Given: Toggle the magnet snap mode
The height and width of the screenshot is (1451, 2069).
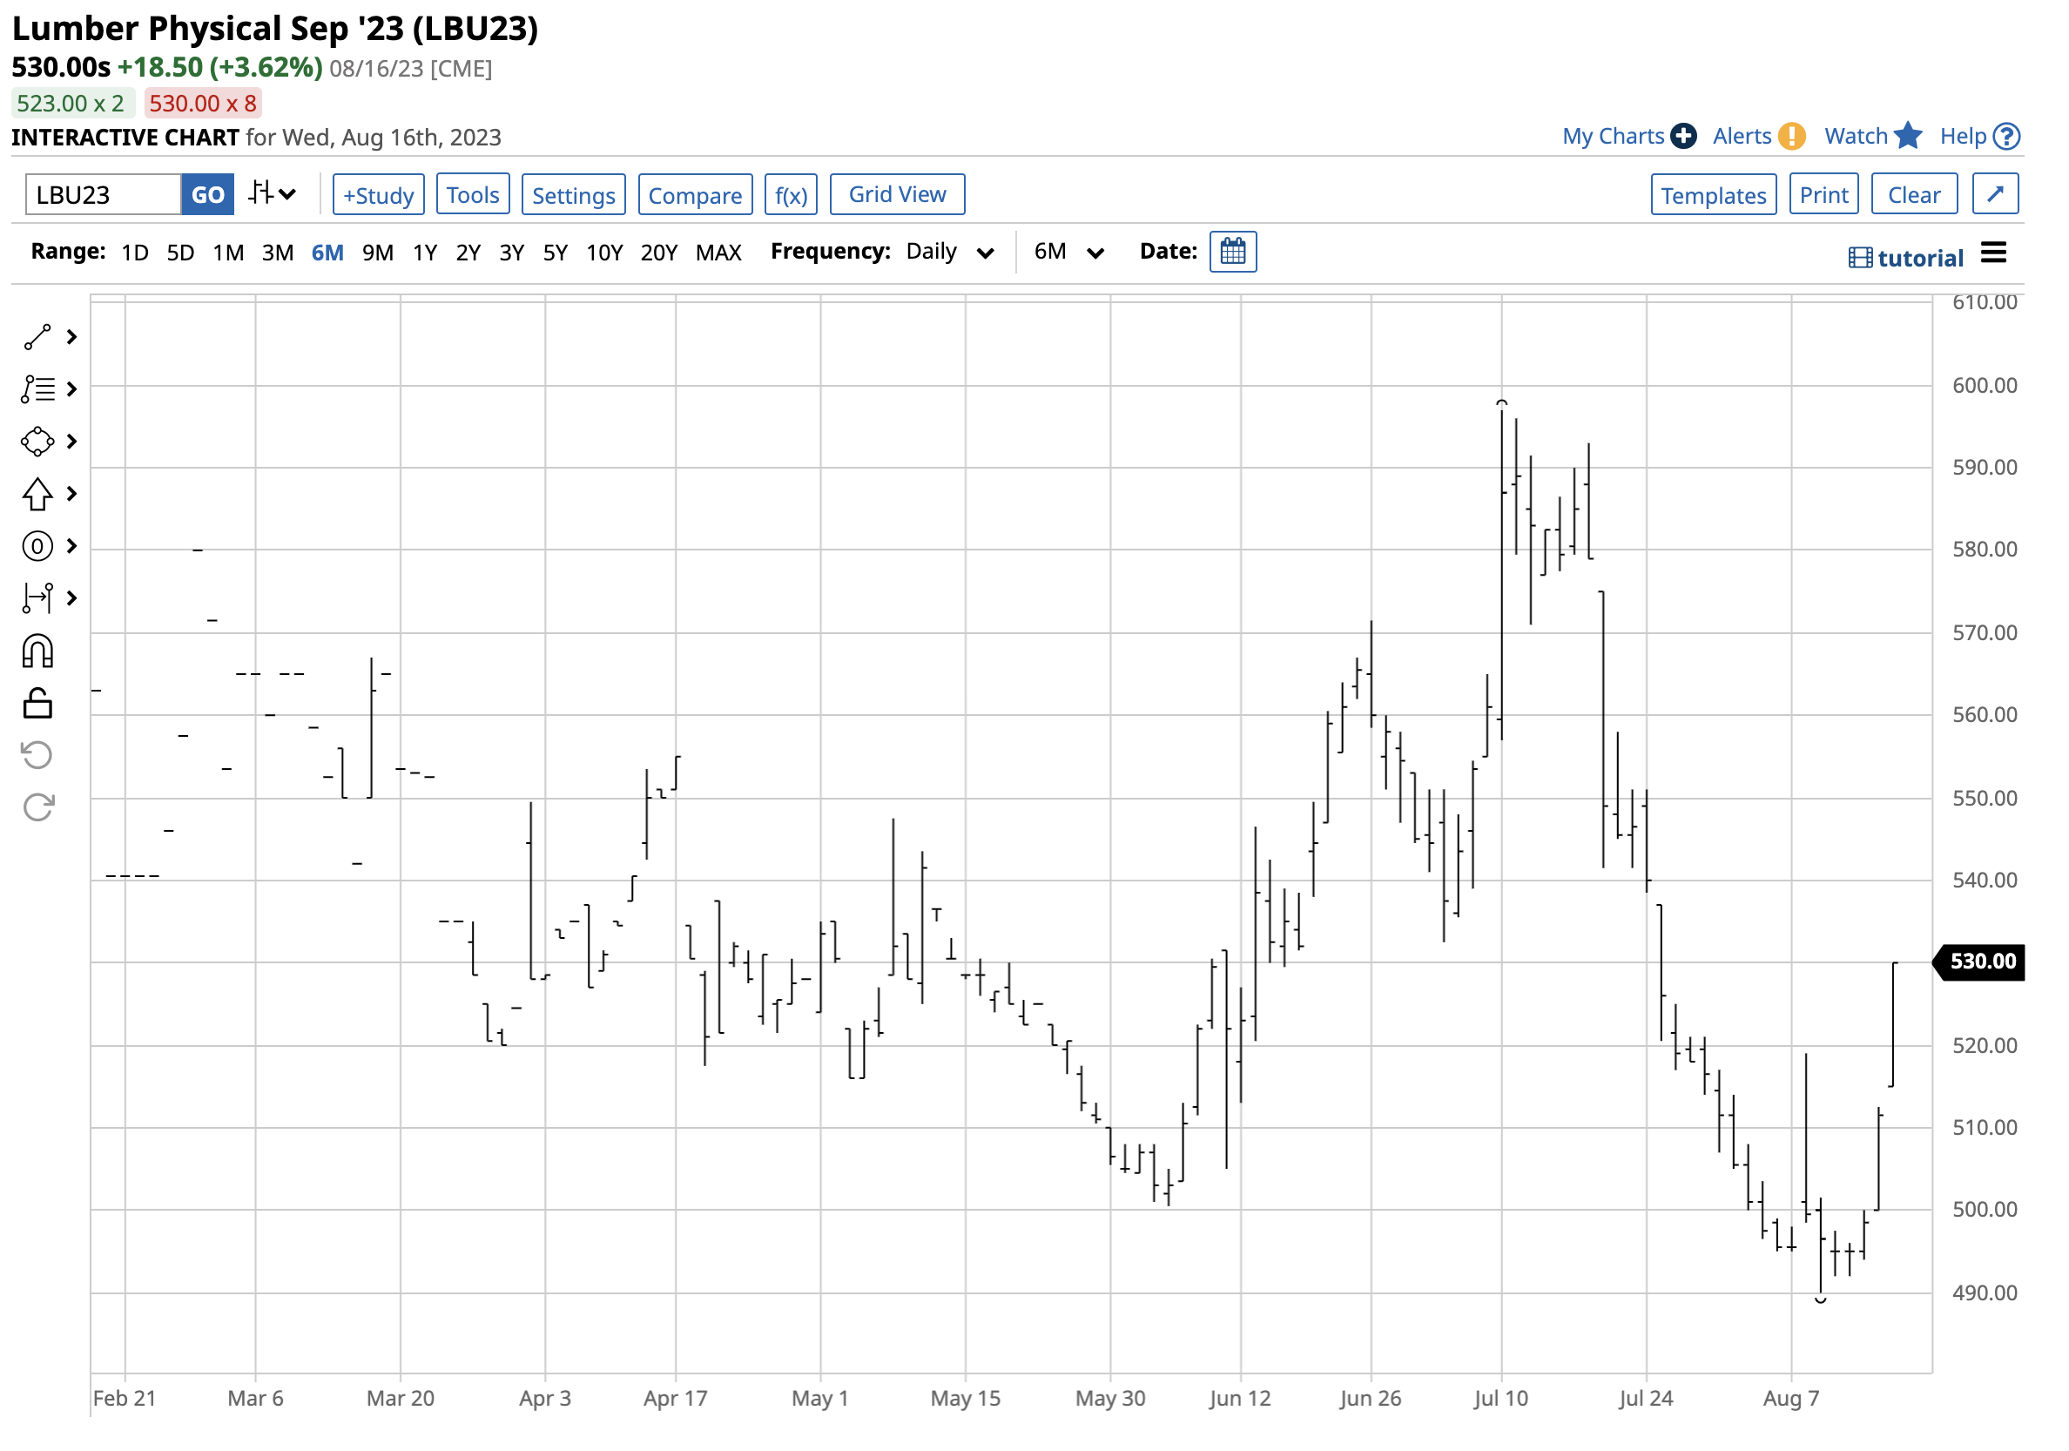Looking at the screenshot, I should point(37,651).
